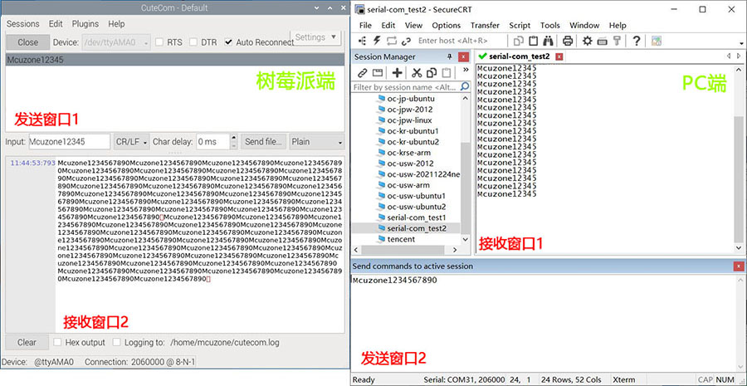747x386 pixels.
Task: Paste session icon in Session Manager toolbar
Action: pos(447,73)
